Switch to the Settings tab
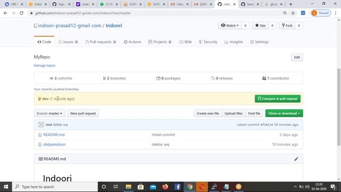The width and height of the screenshot is (341, 192). (x=259, y=42)
